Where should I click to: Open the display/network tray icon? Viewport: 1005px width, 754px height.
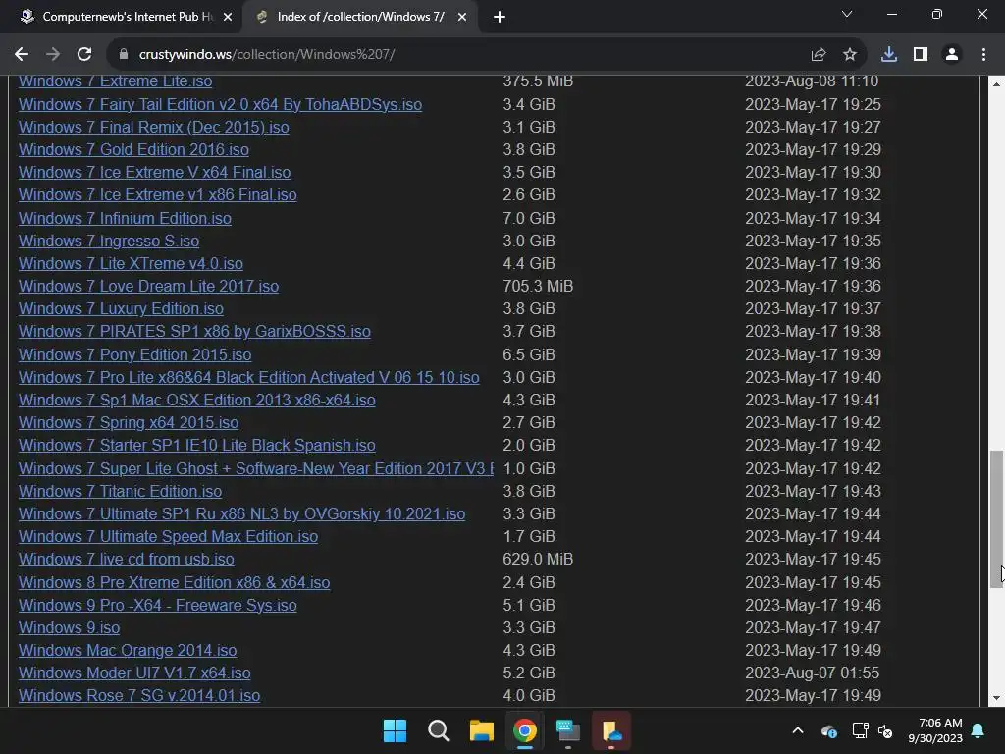(860, 730)
